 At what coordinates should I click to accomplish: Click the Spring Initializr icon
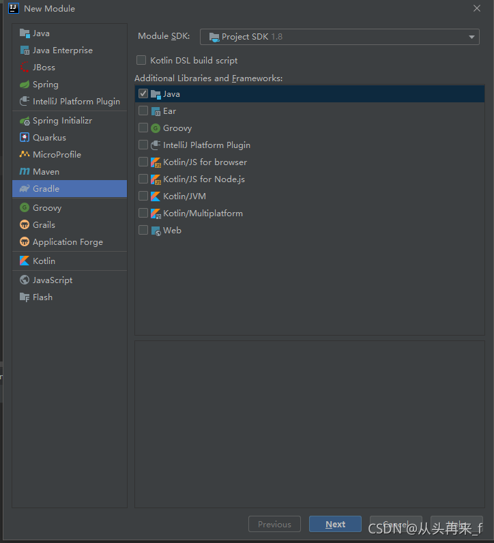click(x=25, y=121)
